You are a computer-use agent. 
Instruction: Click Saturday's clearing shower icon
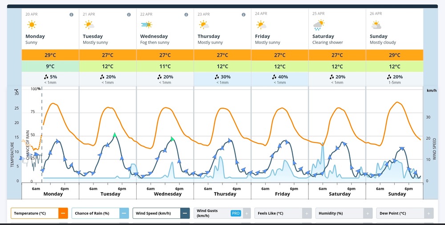pyautogui.click(x=319, y=25)
